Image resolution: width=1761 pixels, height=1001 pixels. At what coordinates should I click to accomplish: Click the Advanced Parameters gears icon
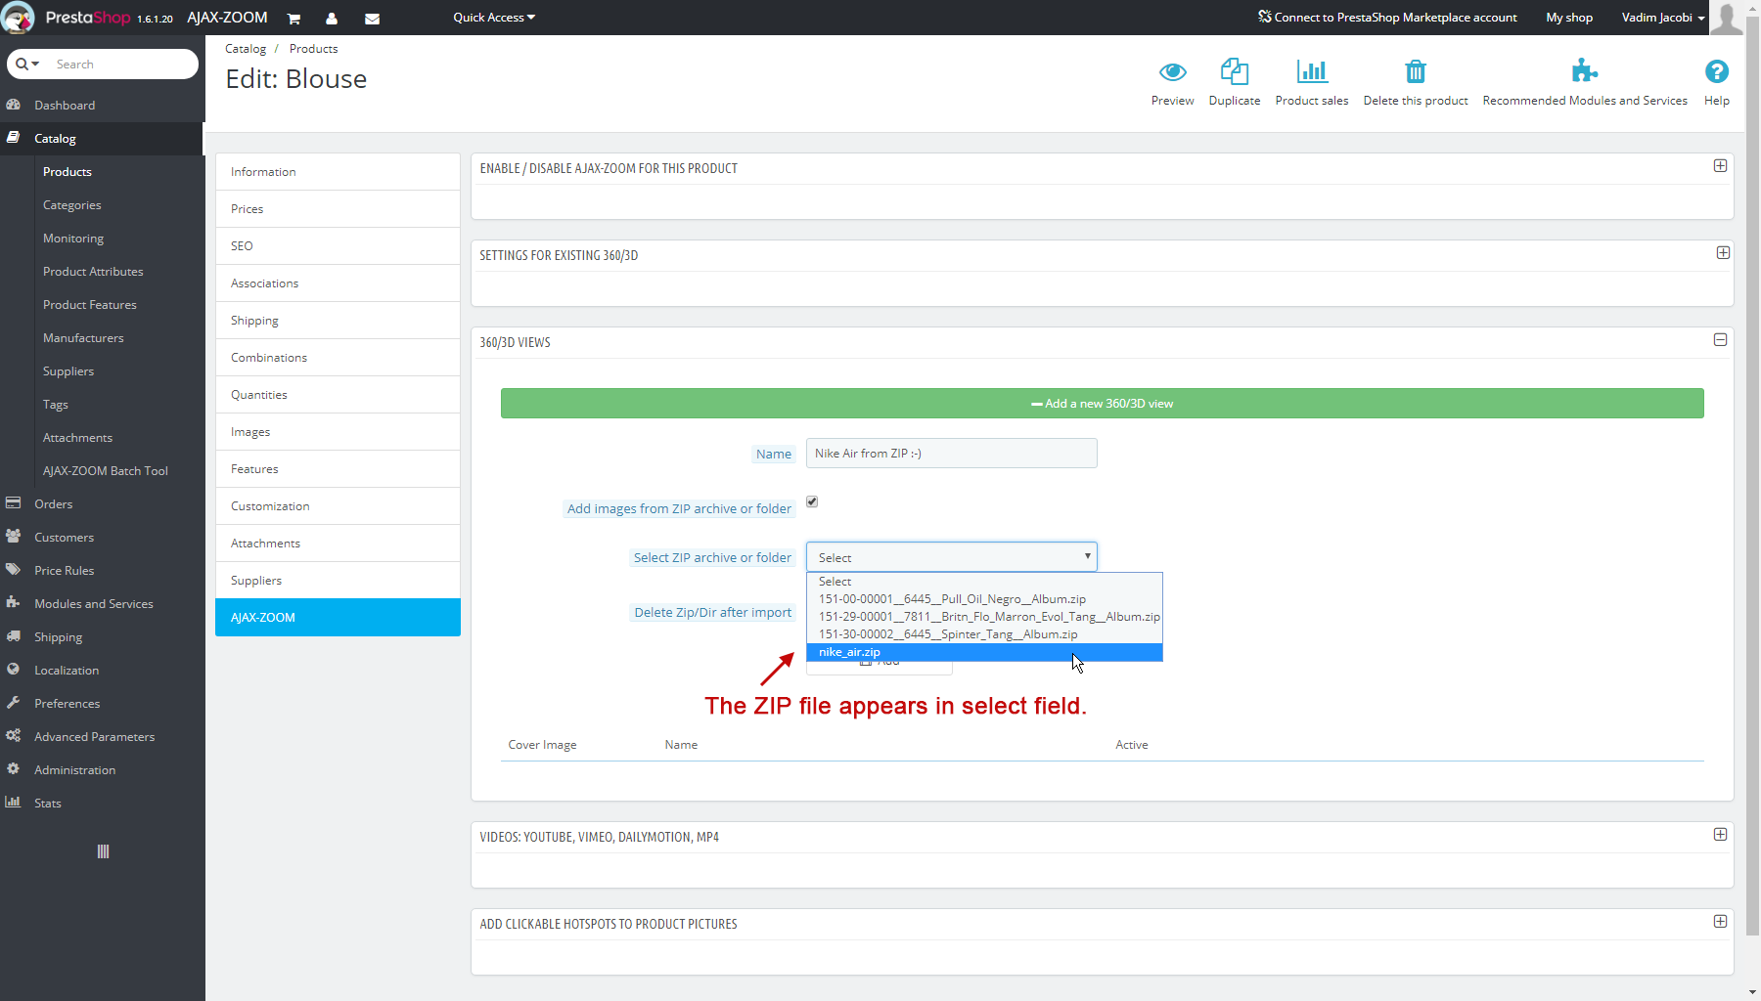click(x=14, y=736)
